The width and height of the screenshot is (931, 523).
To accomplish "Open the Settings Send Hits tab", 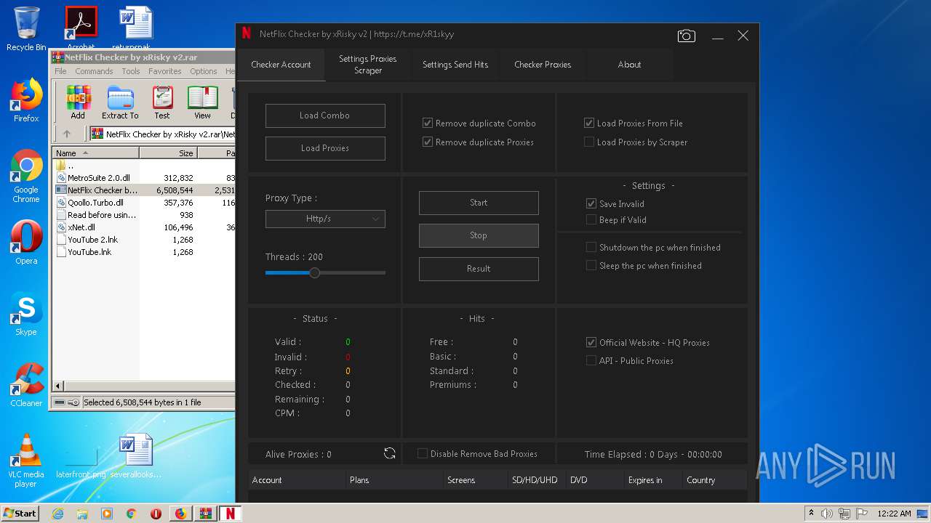I will point(455,64).
